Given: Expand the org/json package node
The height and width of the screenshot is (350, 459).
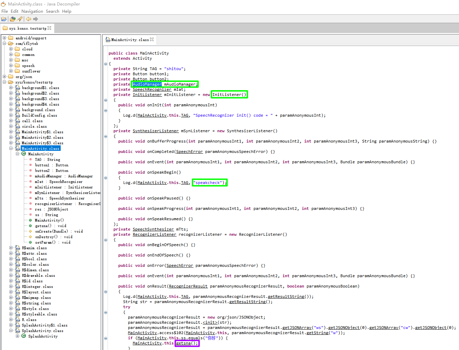Looking at the screenshot, I should pos(4,77).
